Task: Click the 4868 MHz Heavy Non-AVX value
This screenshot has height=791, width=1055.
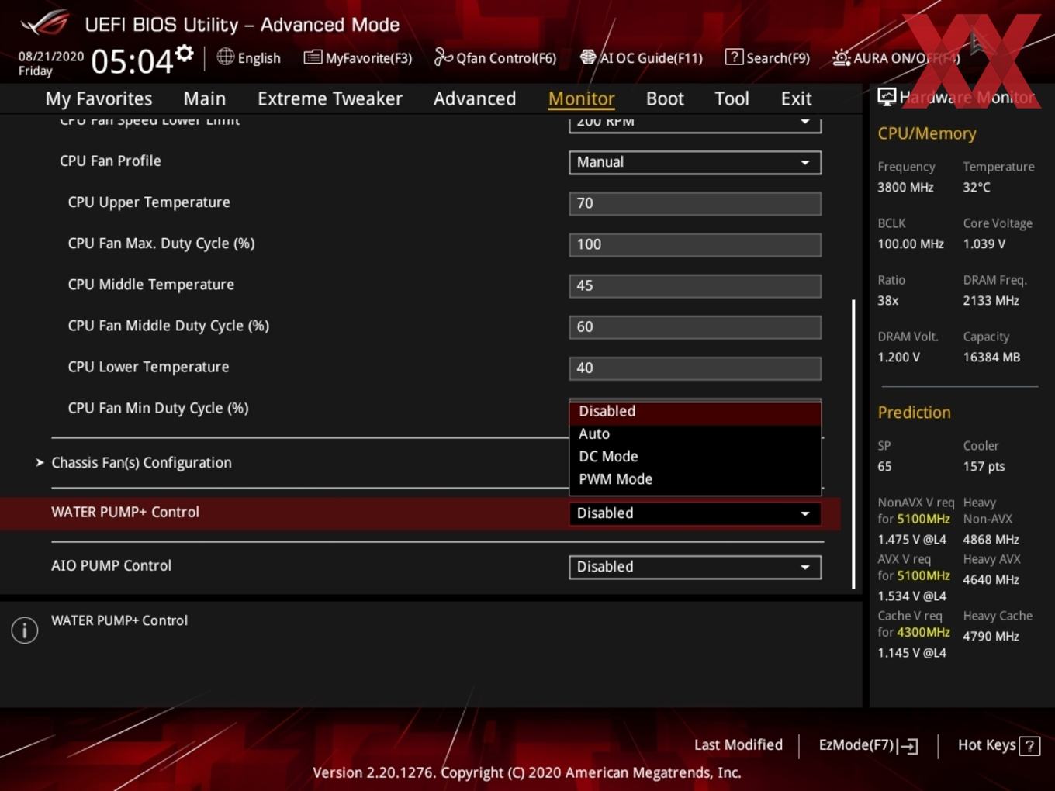Action: click(991, 539)
